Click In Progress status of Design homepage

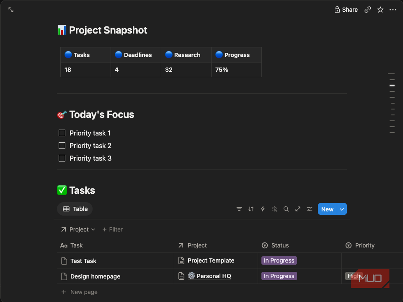pos(279,276)
